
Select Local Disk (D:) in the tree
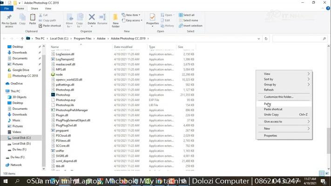coord(21,144)
